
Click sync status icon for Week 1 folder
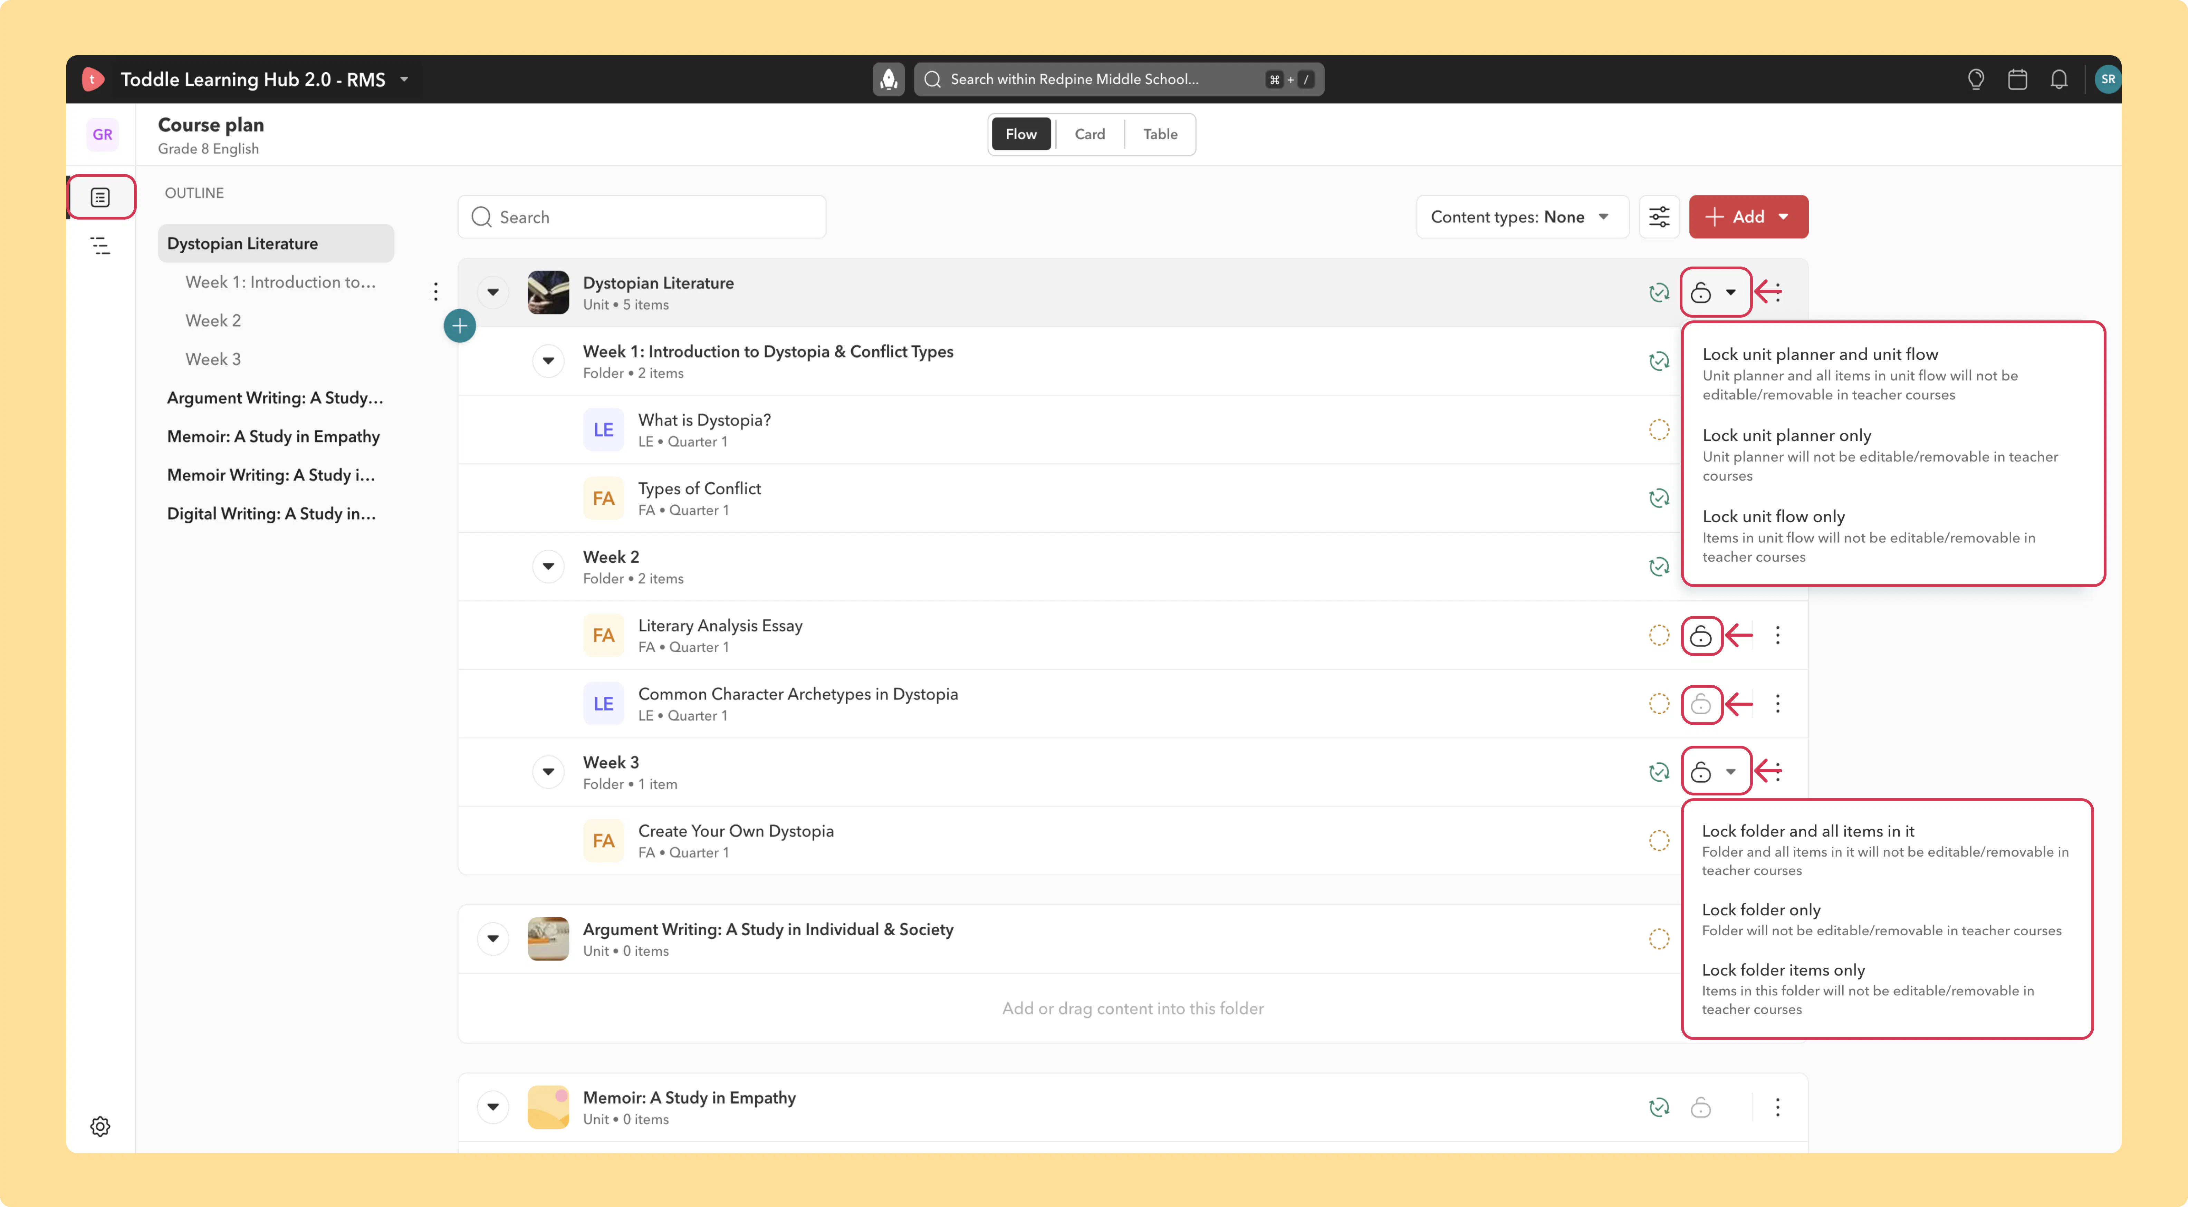point(1659,361)
